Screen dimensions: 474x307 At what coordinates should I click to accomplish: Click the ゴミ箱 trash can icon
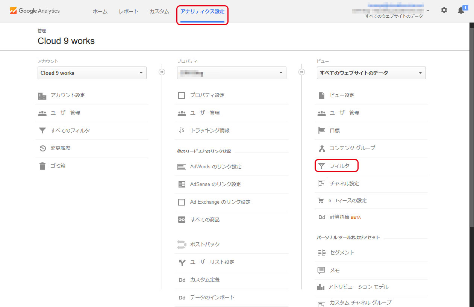click(42, 166)
